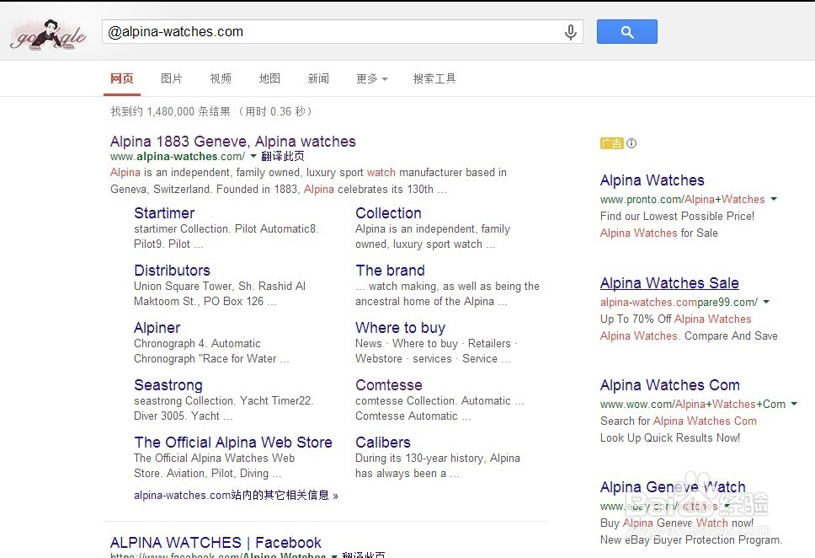Image resolution: width=815 pixels, height=558 pixels.
Task: Select the 网页 tab
Action: pos(121,78)
